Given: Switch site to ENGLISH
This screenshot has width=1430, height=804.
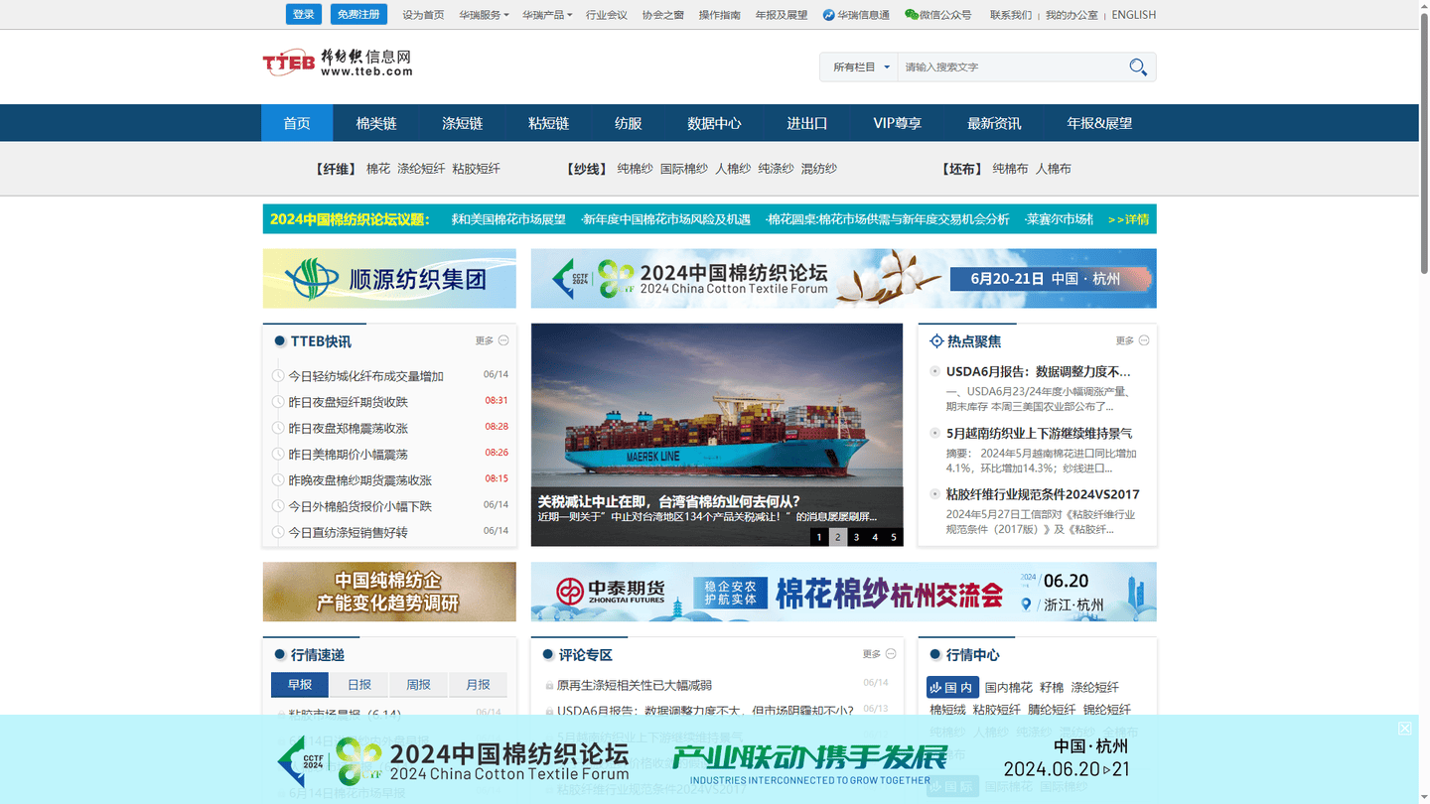Looking at the screenshot, I should (1134, 15).
